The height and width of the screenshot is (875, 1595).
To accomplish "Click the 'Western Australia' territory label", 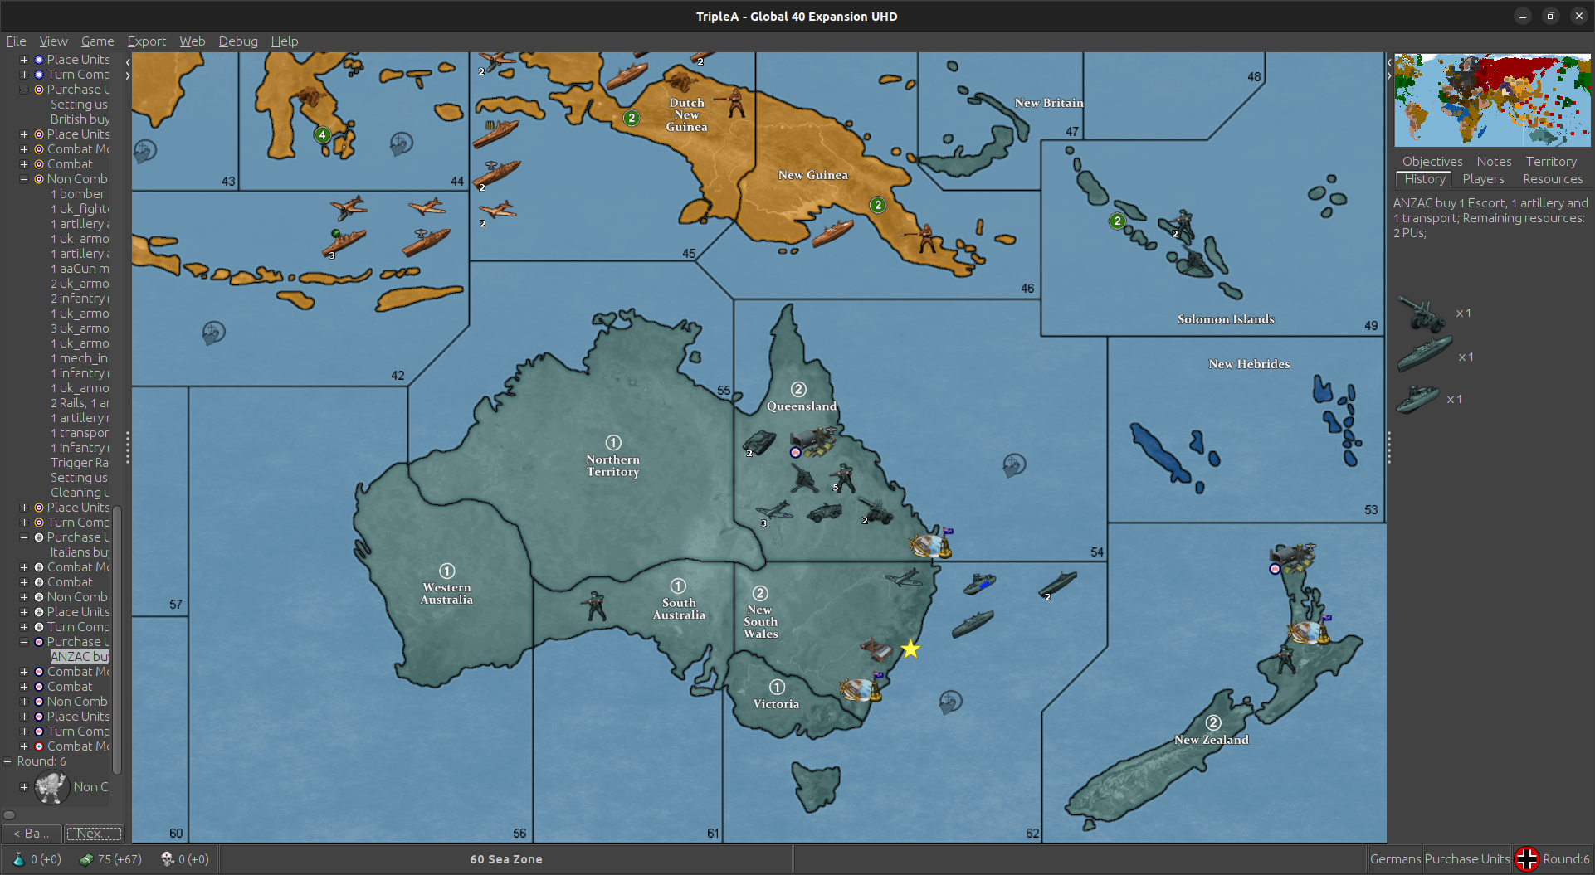I will 446,593.
